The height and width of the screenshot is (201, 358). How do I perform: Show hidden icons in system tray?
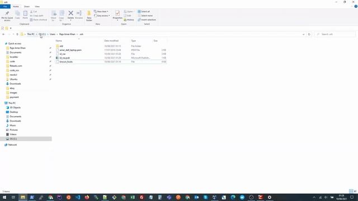pyautogui.click(x=314, y=197)
